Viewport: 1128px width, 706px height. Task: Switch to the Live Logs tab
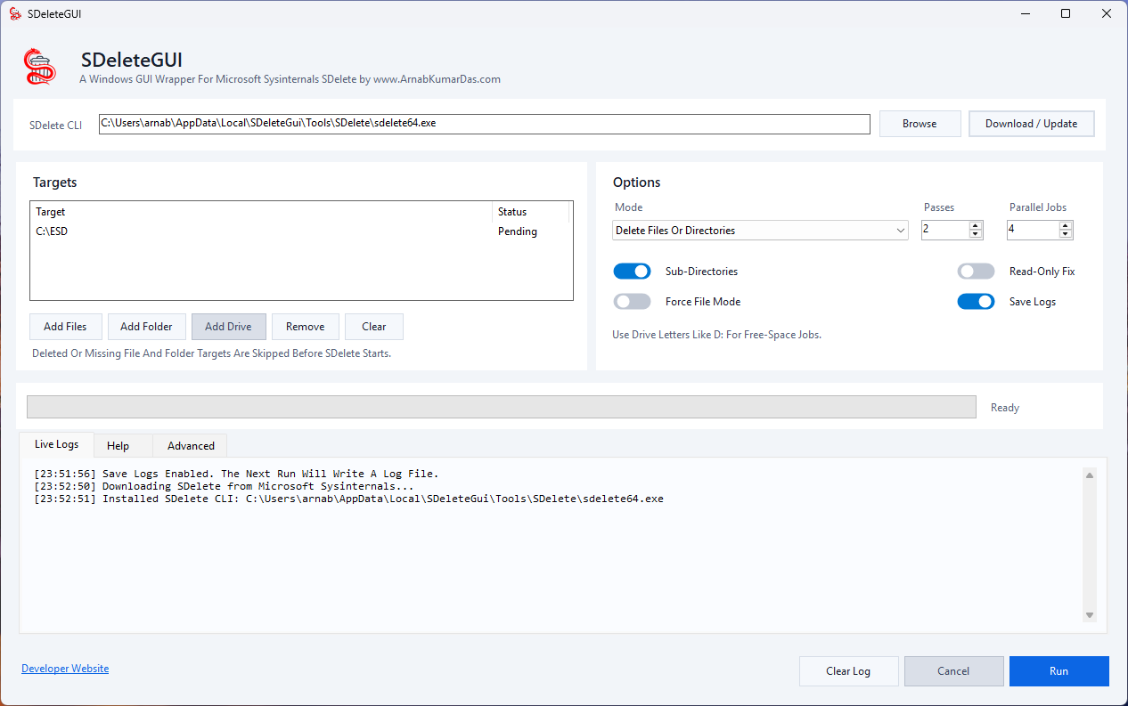point(56,444)
